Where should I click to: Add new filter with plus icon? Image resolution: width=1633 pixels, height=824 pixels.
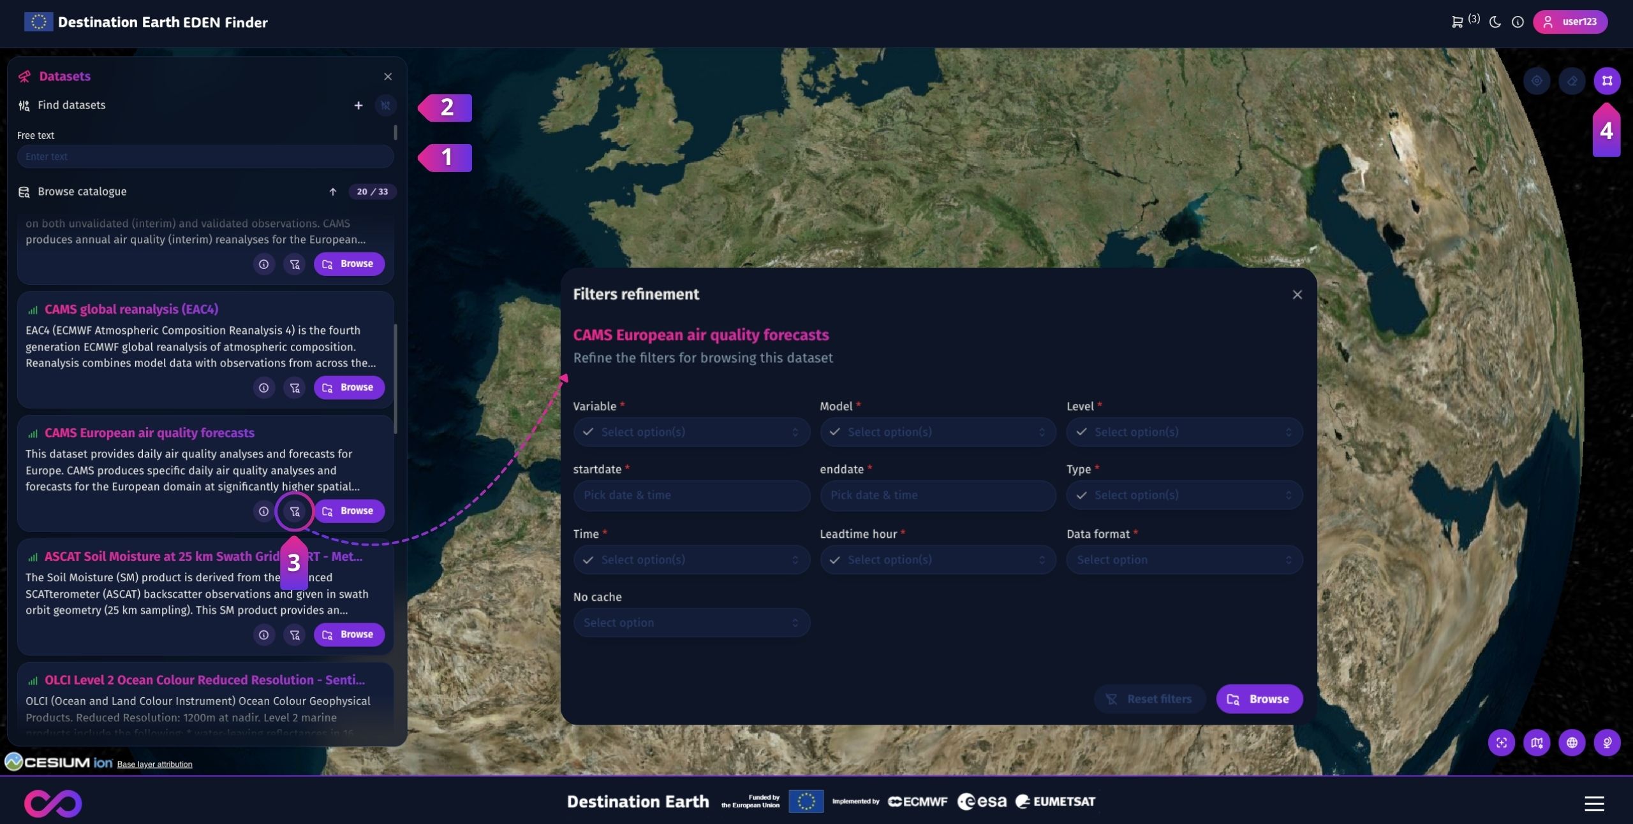tap(358, 105)
